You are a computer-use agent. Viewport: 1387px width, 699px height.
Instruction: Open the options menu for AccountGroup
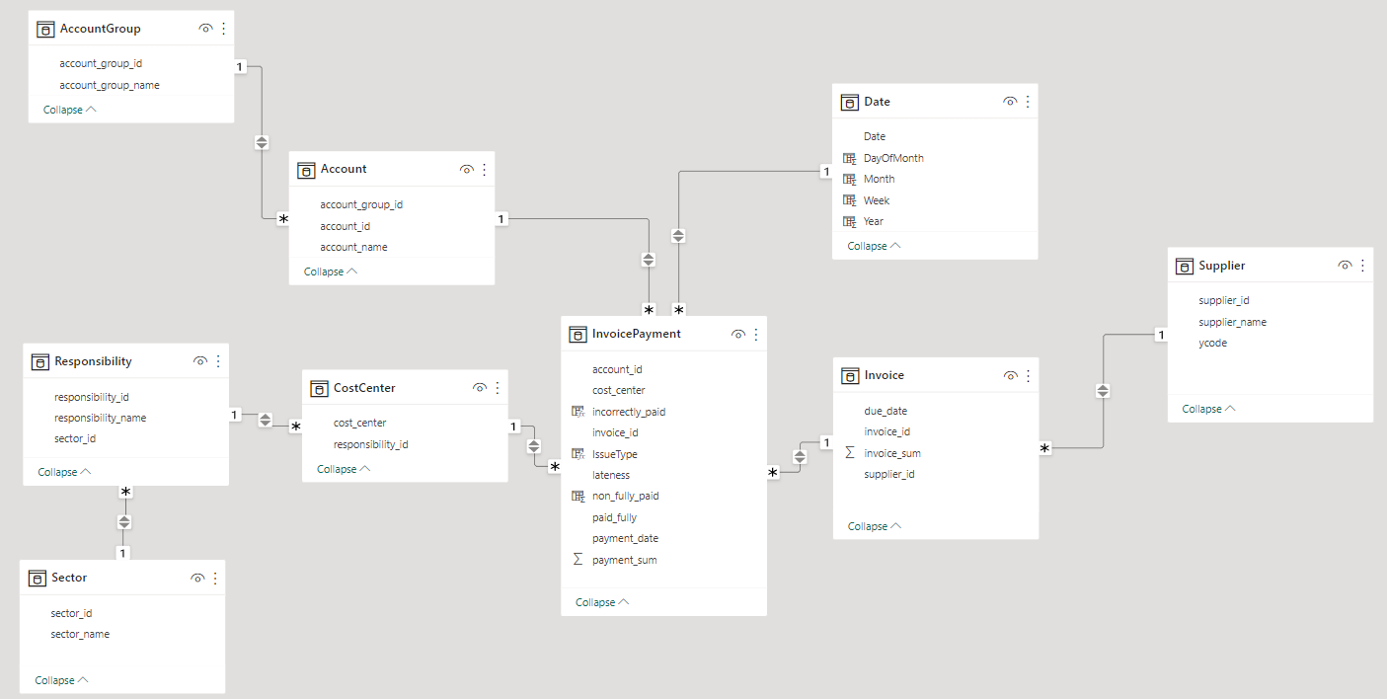coord(223,29)
